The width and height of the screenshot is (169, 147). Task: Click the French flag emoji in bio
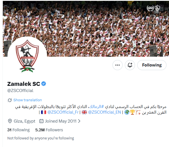click(44, 112)
